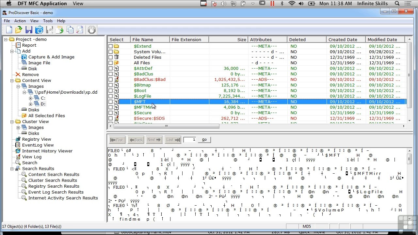Click the folder with green arrow copy icon
This screenshot has height=235, width=418.
click(x=59, y=30)
